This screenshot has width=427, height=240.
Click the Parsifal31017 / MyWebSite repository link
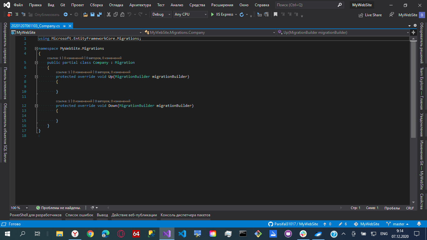[x=293, y=224]
